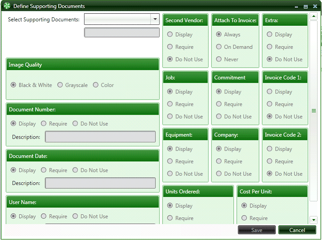Click the Document Number Description field
The image size is (322, 240).
tap(100, 137)
